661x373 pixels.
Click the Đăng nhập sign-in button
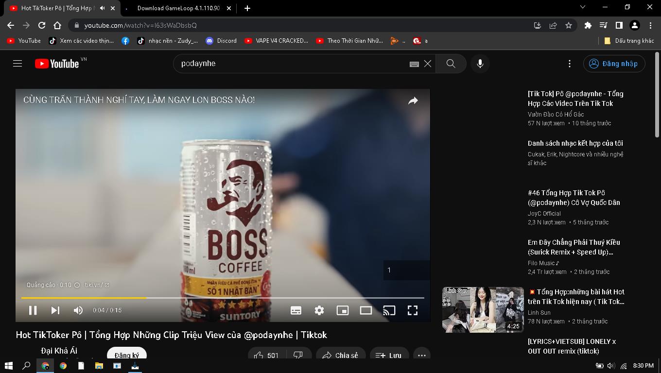[x=614, y=64]
